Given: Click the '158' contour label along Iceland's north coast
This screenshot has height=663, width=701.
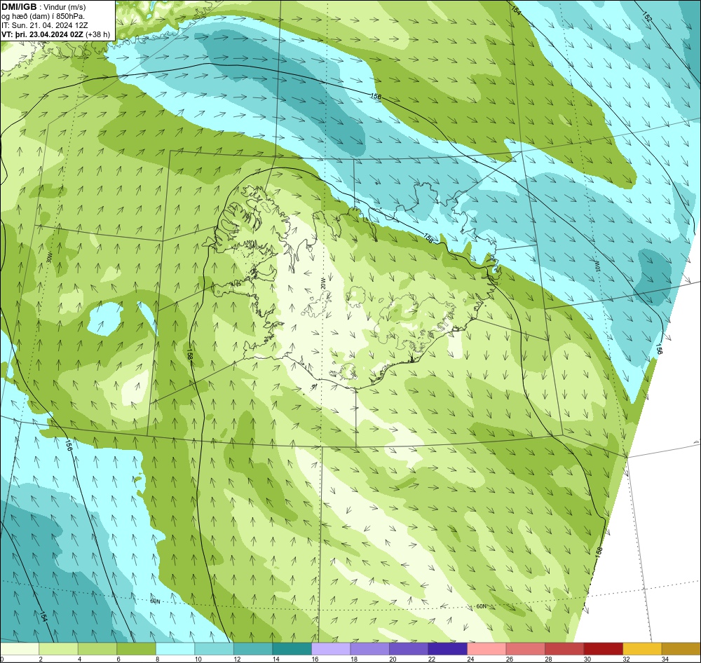Looking at the screenshot, I should tap(428, 238).
